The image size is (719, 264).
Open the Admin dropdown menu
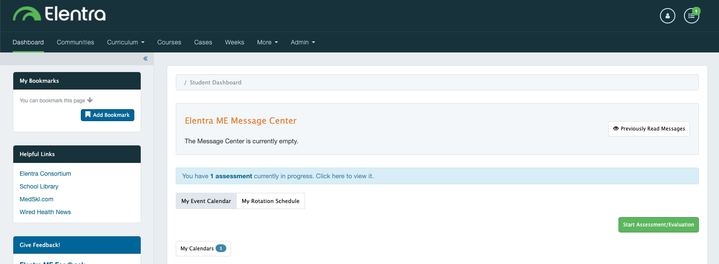coord(303,42)
